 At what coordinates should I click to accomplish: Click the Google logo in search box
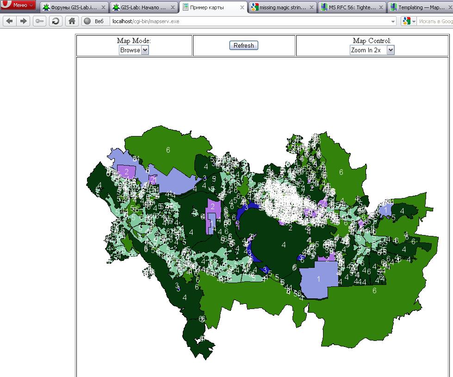point(406,21)
